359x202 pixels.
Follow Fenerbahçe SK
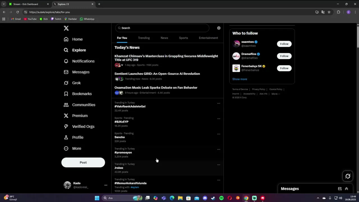pyautogui.click(x=284, y=68)
